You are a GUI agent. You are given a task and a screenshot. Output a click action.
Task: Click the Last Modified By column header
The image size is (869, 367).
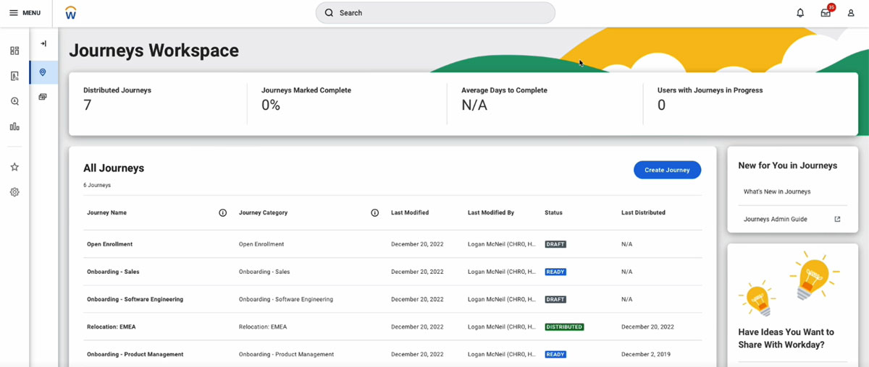[491, 213]
